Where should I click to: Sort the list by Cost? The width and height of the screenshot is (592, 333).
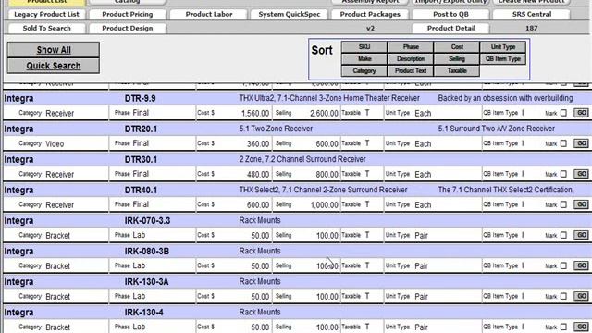pos(457,47)
